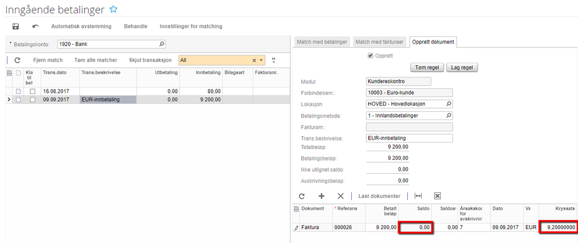Click the Saldo cell in Faktura row

click(415, 227)
